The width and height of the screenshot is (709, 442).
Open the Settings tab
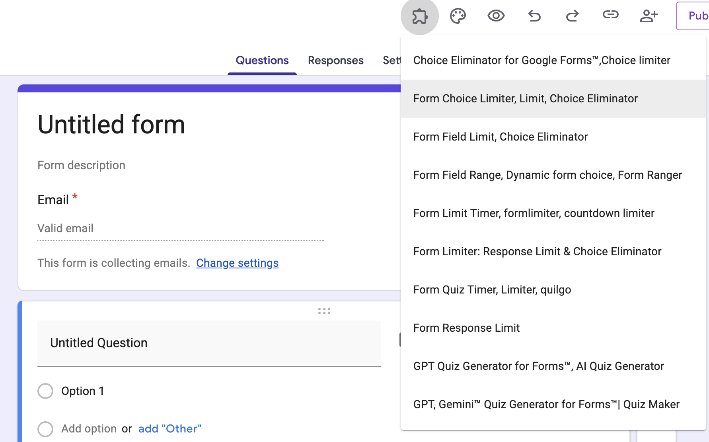coord(392,61)
